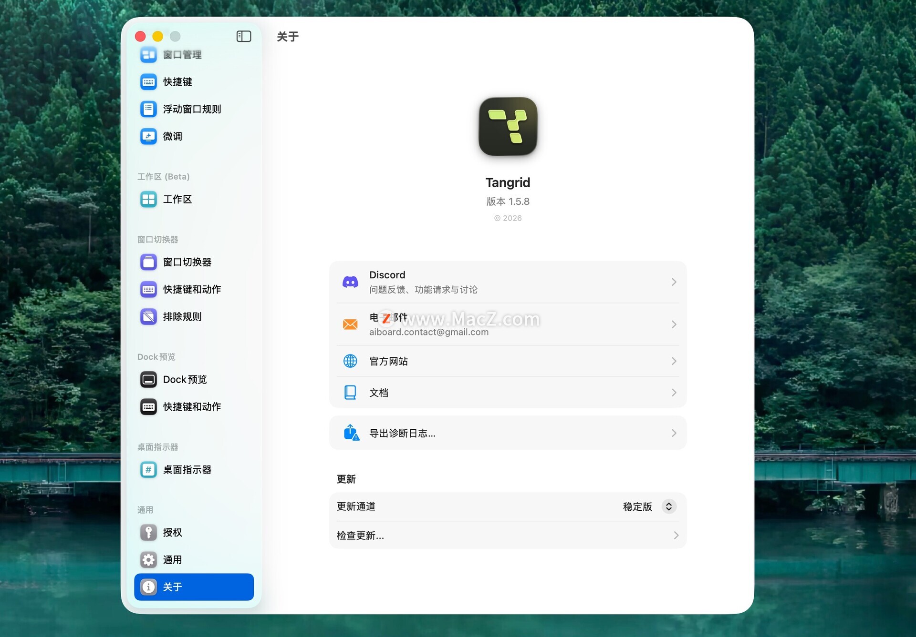Click the © 2026 copyright text

point(508,218)
